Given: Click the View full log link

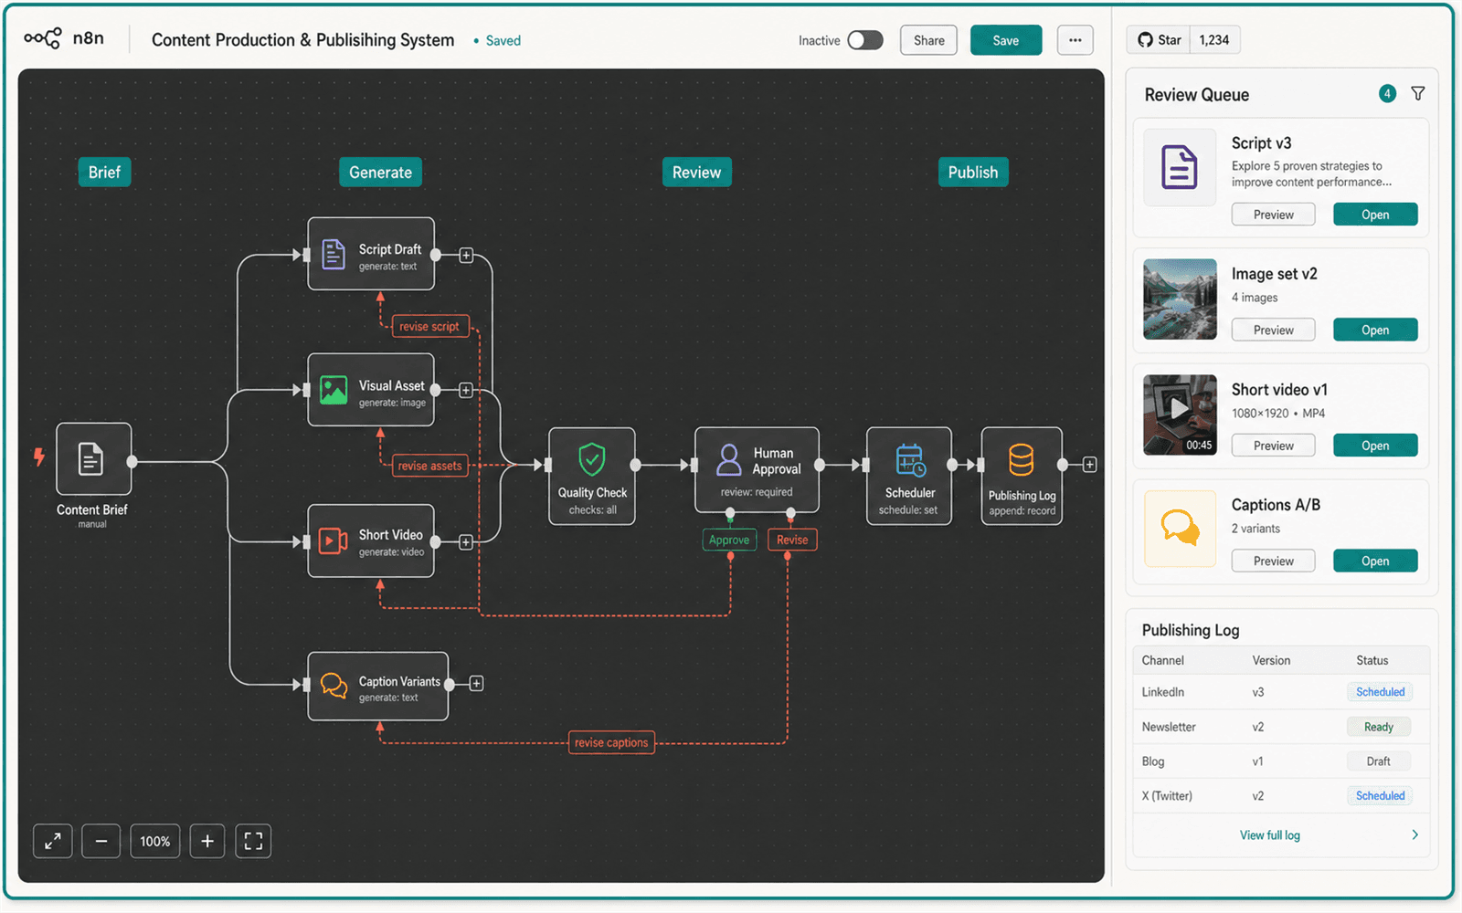Looking at the screenshot, I should click(x=1269, y=834).
